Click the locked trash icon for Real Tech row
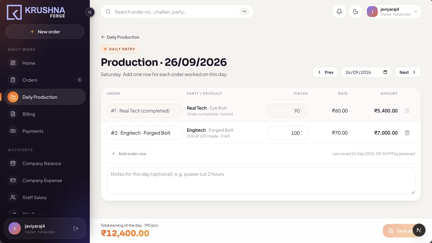This screenshot has height=243, width=432. point(407,111)
